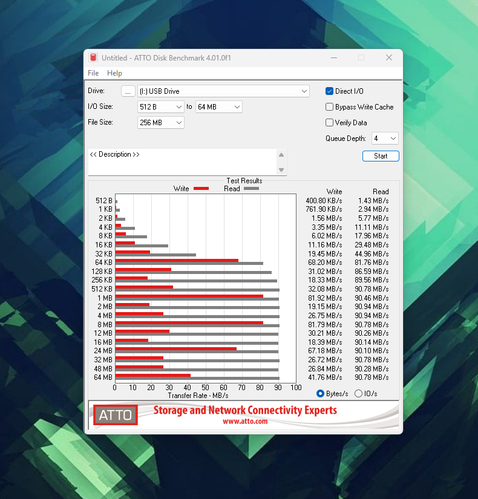
Task: Click the 41.76 MB/s write result
Action: (x=325, y=377)
